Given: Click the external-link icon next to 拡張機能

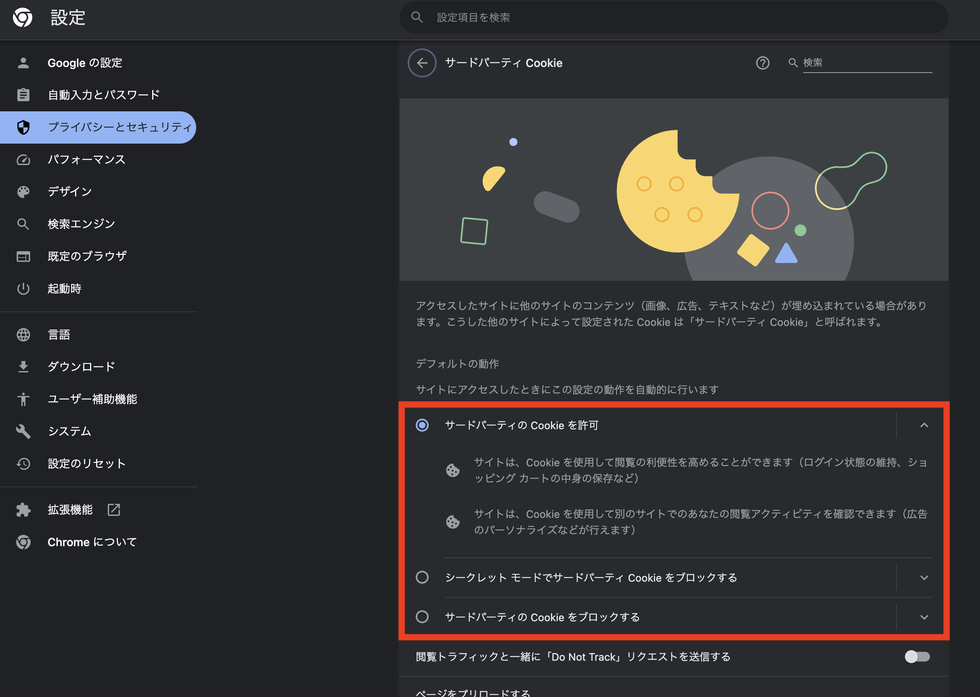Looking at the screenshot, I should (x=113, y=510).
